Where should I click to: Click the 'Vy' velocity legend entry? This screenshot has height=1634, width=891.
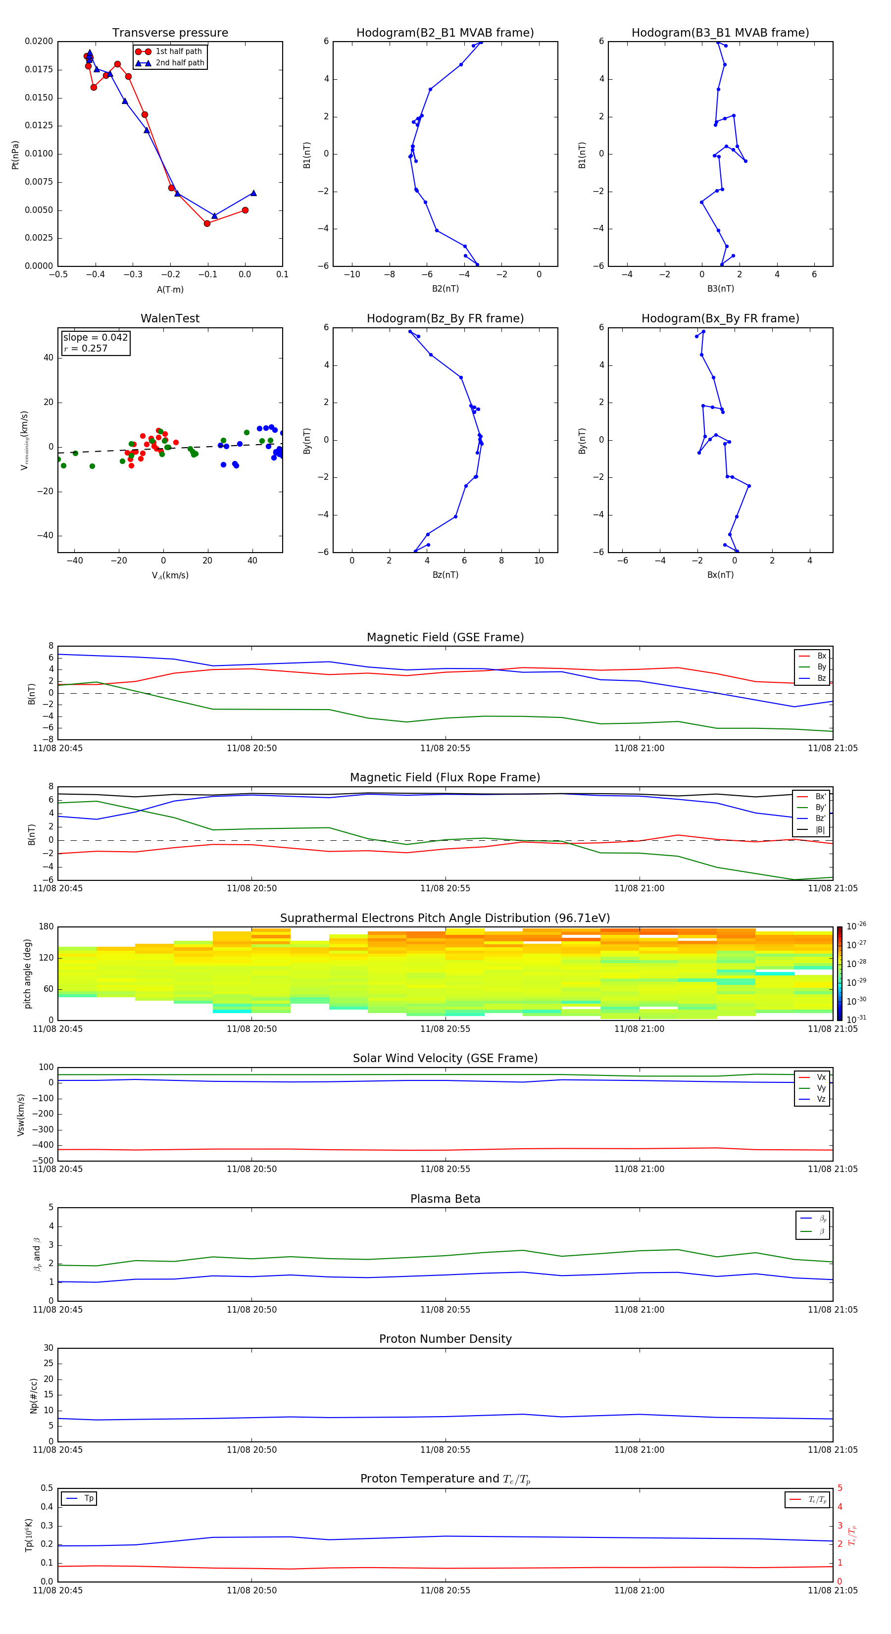click(813, 1088)
